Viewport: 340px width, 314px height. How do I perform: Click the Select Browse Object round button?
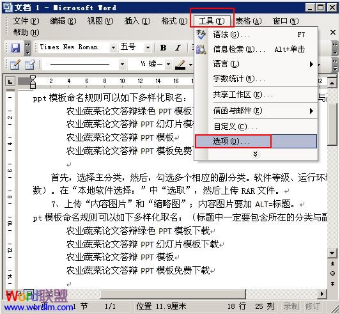(x=332, y=274)
